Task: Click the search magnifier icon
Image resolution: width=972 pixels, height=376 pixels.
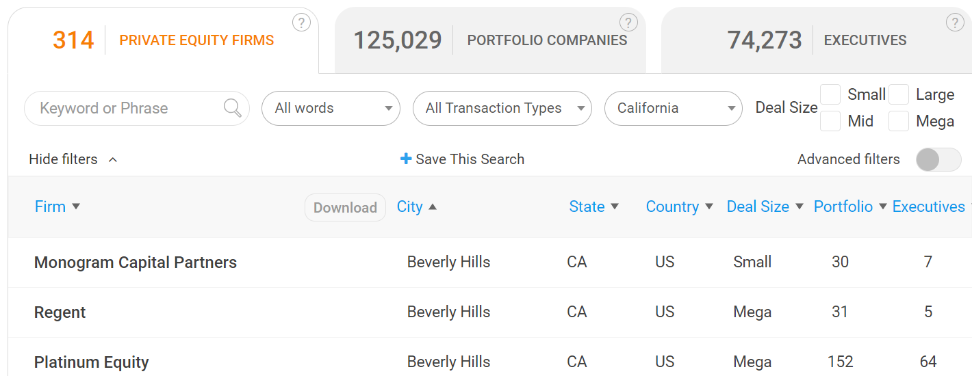Action: (233, 108)
